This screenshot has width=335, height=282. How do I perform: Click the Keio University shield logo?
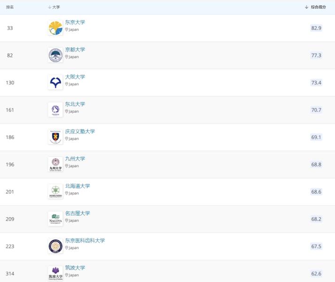tap(55, 137)
